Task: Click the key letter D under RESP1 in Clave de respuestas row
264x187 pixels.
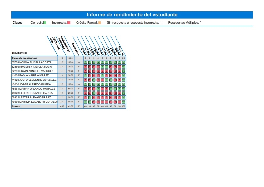Action: [x=85, y=58]
